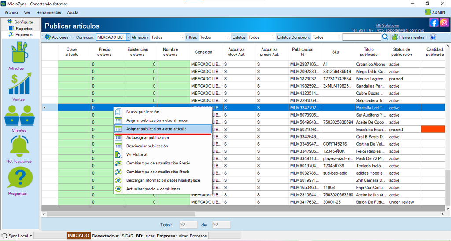The height and width of the screenshot is (241, 451).
Task: Choose Desvincular publicación
Action: pos(163,146)
